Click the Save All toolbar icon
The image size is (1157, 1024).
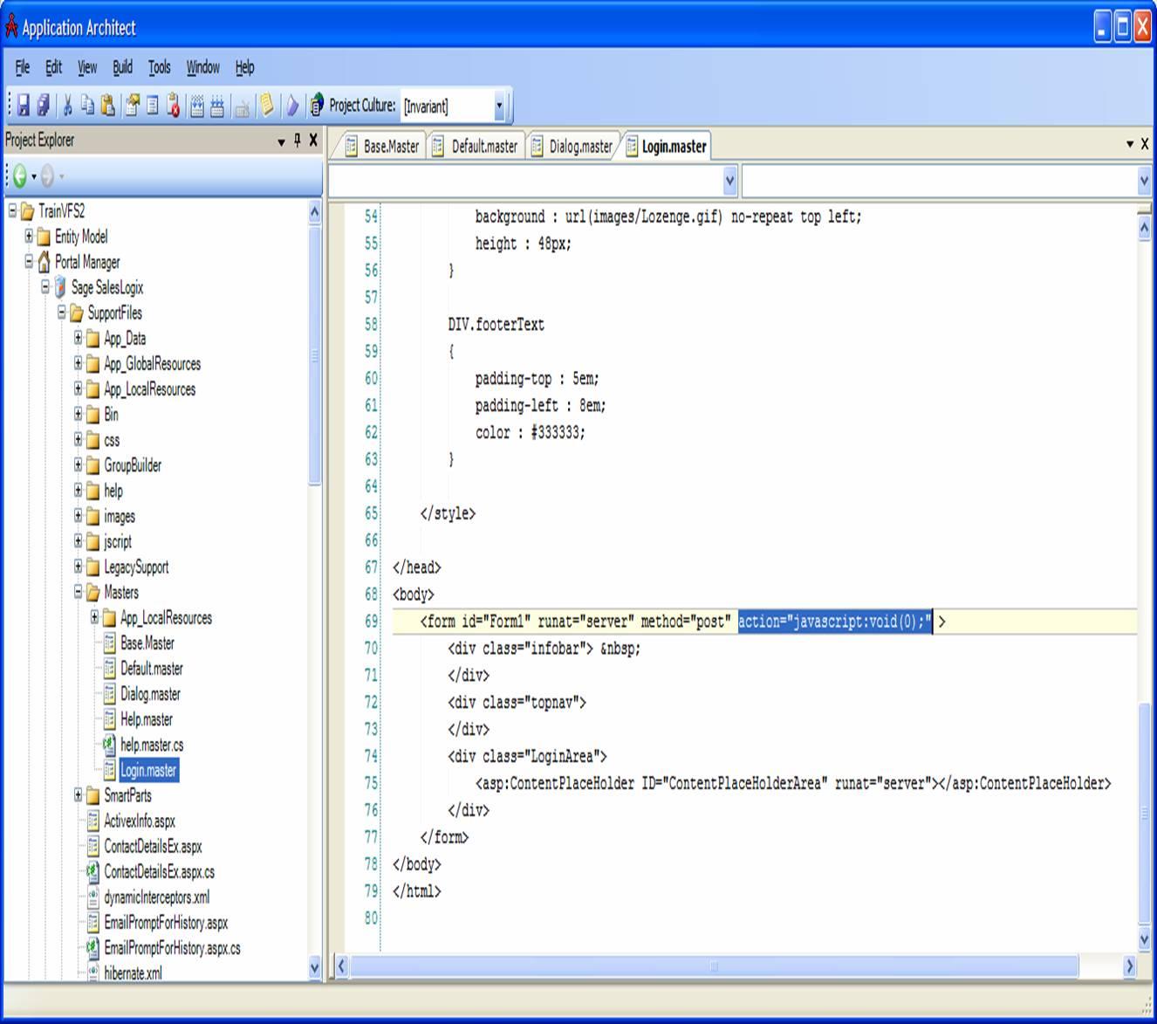tap(43, 106)
